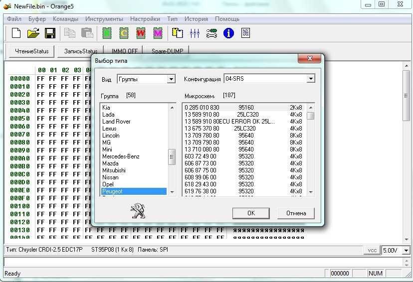Open the Файл menu
This screenshot has width=413, height=282.
pyautogui.click(x=14, y=19)
